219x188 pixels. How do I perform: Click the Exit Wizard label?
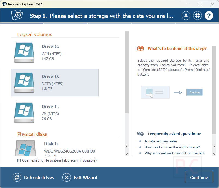click(x=85, y=177)
